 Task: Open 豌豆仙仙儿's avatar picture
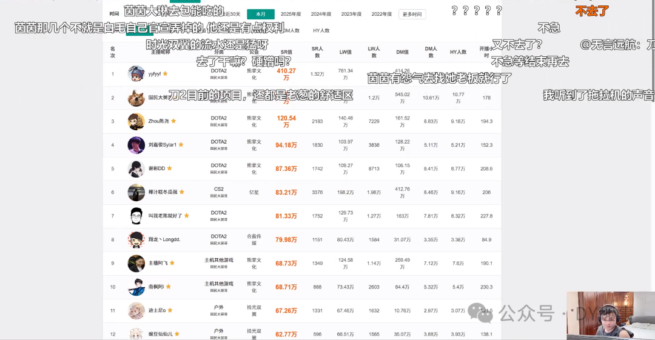coord(136,334)
